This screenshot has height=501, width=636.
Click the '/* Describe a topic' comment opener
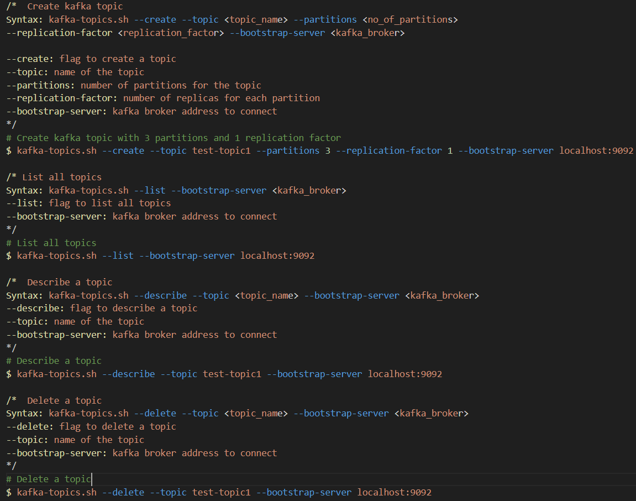pos(59,282)
